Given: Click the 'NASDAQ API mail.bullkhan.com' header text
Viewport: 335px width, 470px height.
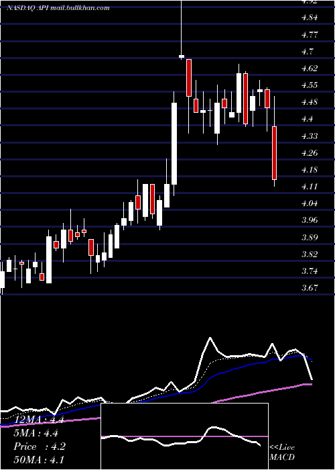Looking at the screenshot, I should pyautogui.click(x=58, y=8).
